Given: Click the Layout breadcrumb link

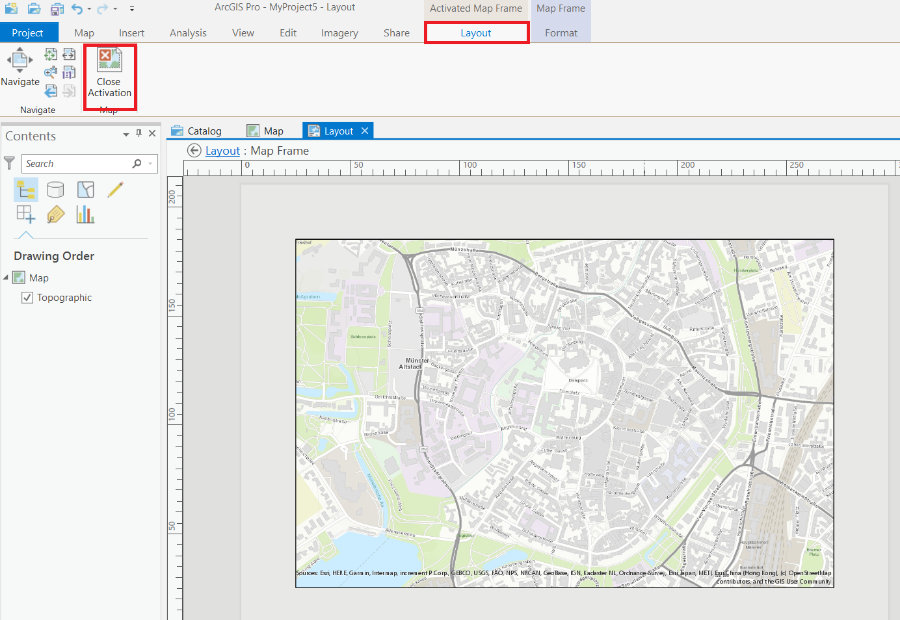Looking at the screenshot, I should [x=222, y=151].
